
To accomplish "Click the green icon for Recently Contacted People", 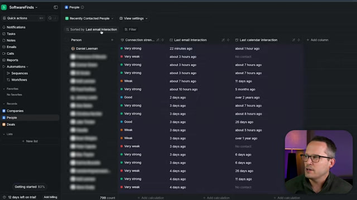I will (67, 18).
